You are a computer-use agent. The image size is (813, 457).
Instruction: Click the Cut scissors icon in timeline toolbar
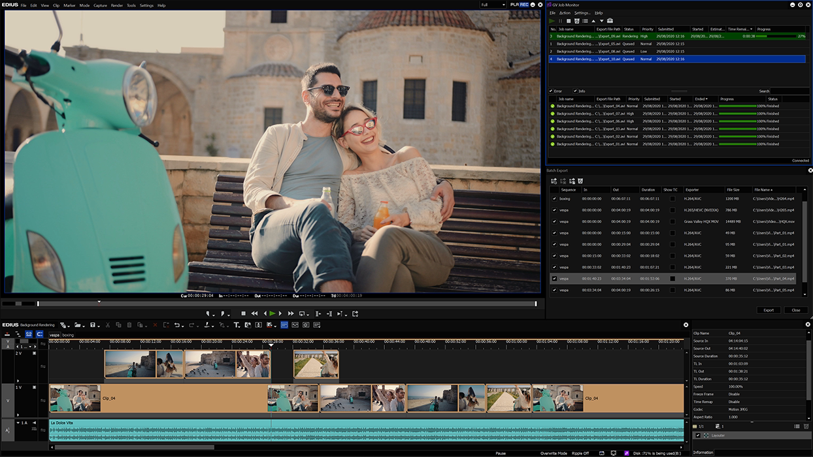coord(108,325)
